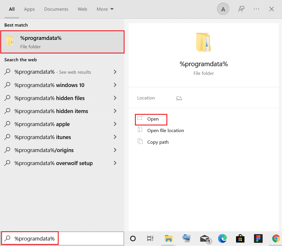Click search magnifier icon beside 'itunes' suggestion
Screen dimensions: 282x246
coord(7,137)
